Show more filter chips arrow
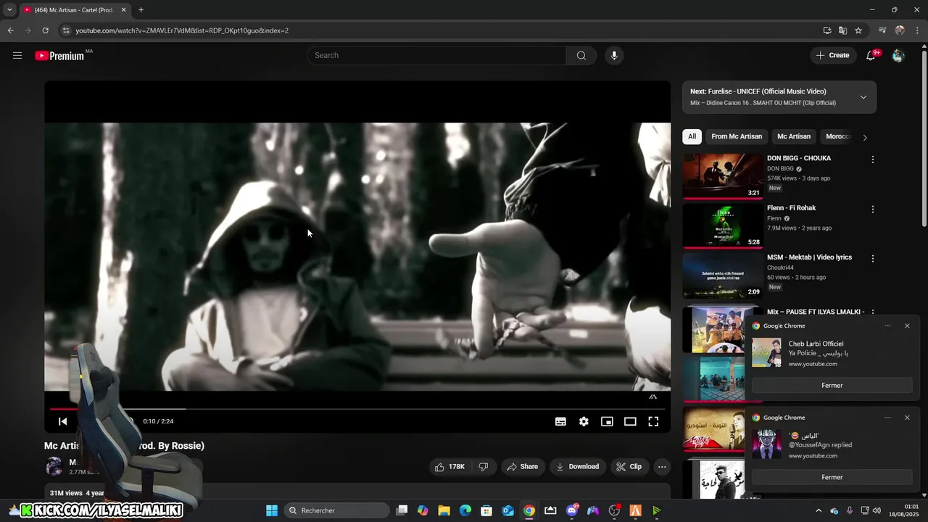928x522 pixels. [864, 137]
